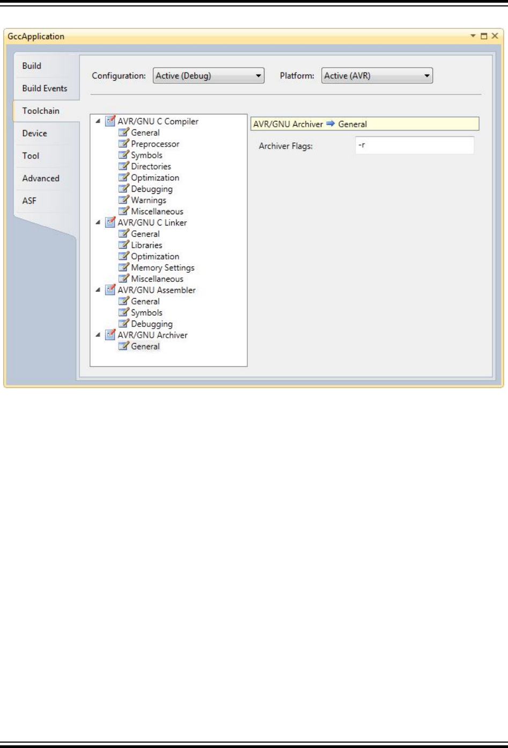Select Symbols under C Compiler
The height and width of the screenshot is (748, 508).
147,155
